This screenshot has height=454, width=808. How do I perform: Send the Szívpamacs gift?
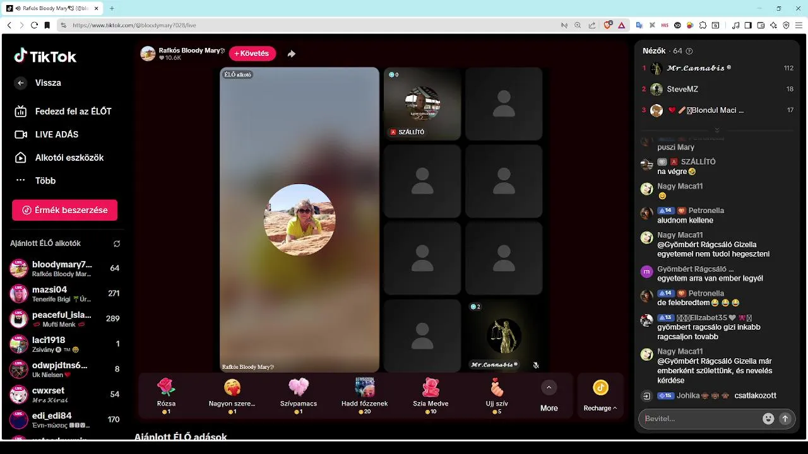(299, 396)
